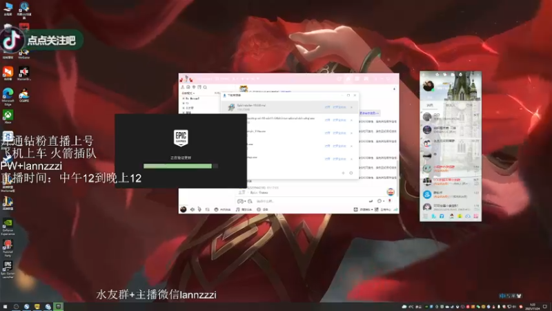Viewport: 552px width, 311px height.
Task: Click the red pin icon right of input
Action: [390, 201]
